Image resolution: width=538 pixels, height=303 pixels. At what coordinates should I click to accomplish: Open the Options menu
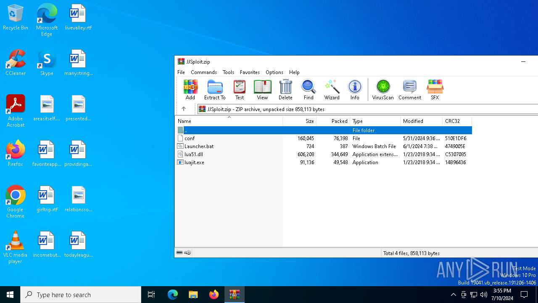point(274,72)
